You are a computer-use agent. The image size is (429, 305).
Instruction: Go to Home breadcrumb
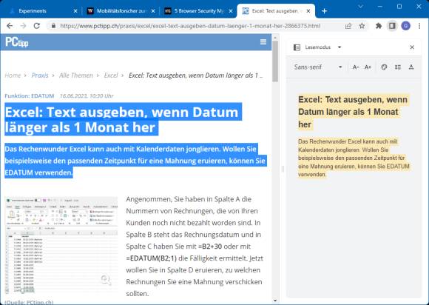(13, 76)
